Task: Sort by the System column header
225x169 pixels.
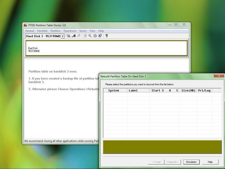Action: pos(115,90)
